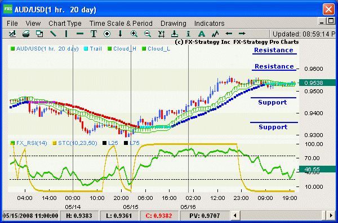Click the Excel export toolbar icon

(x=12, y=34)
